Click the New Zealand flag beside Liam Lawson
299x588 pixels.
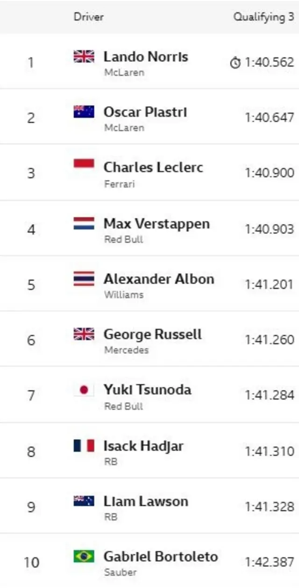tap(84, 501)
